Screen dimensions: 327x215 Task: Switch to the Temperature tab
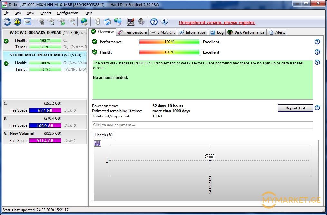[132, 32]
